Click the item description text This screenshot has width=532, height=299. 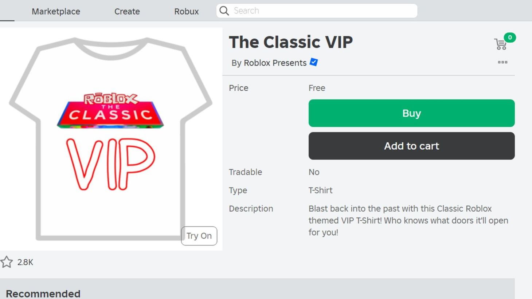click(408, 220)
